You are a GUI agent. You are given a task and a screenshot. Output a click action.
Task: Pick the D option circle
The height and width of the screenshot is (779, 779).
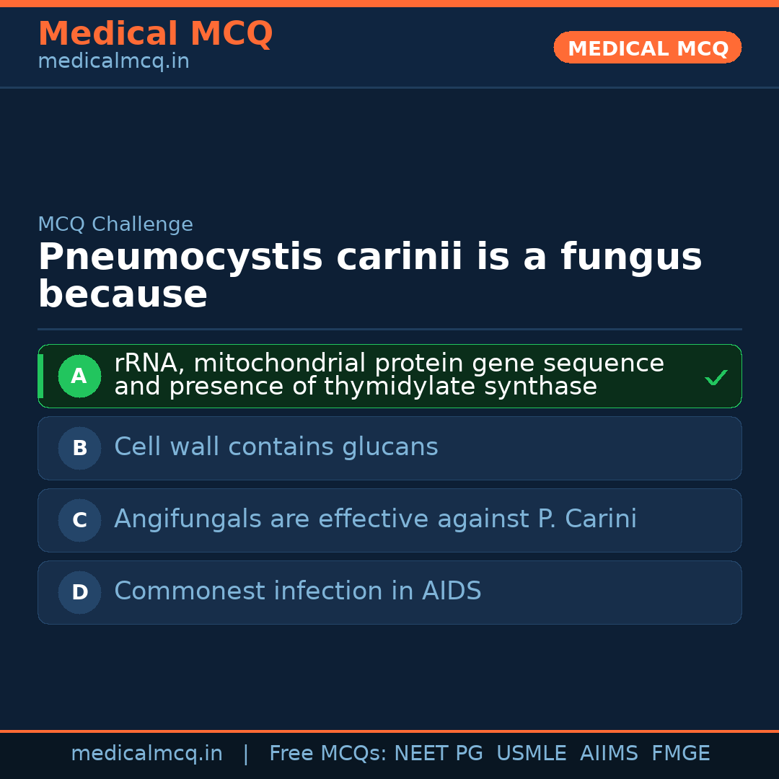point(79,592)
